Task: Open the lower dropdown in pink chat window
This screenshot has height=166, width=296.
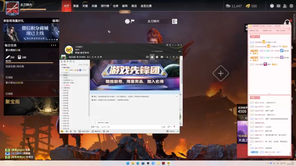Action: click(x=255, y=97)
